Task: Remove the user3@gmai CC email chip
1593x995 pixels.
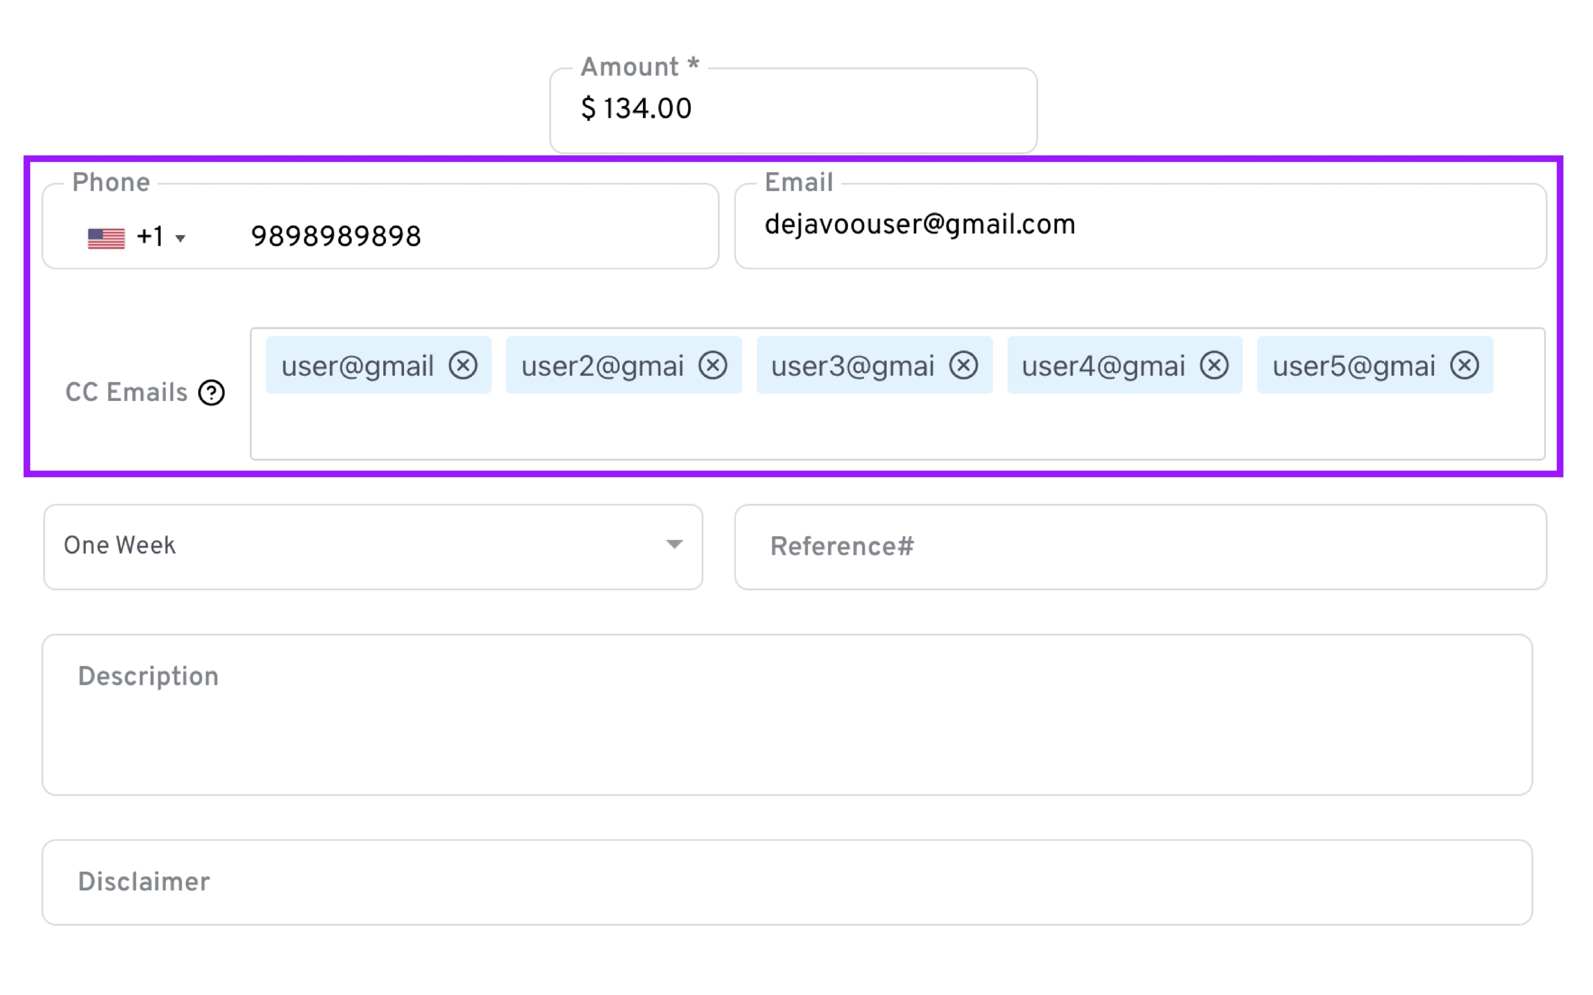Action: 964,365
